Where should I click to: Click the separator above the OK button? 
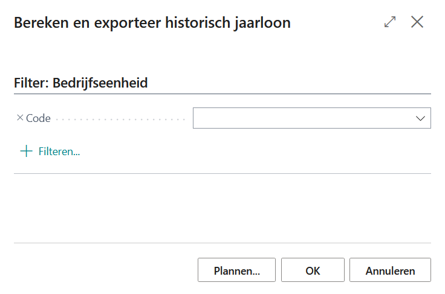[x=222, y=243]
